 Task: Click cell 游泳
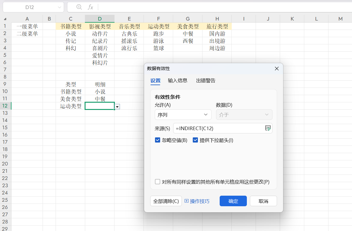pyautogui.click(x=159, y=41)
